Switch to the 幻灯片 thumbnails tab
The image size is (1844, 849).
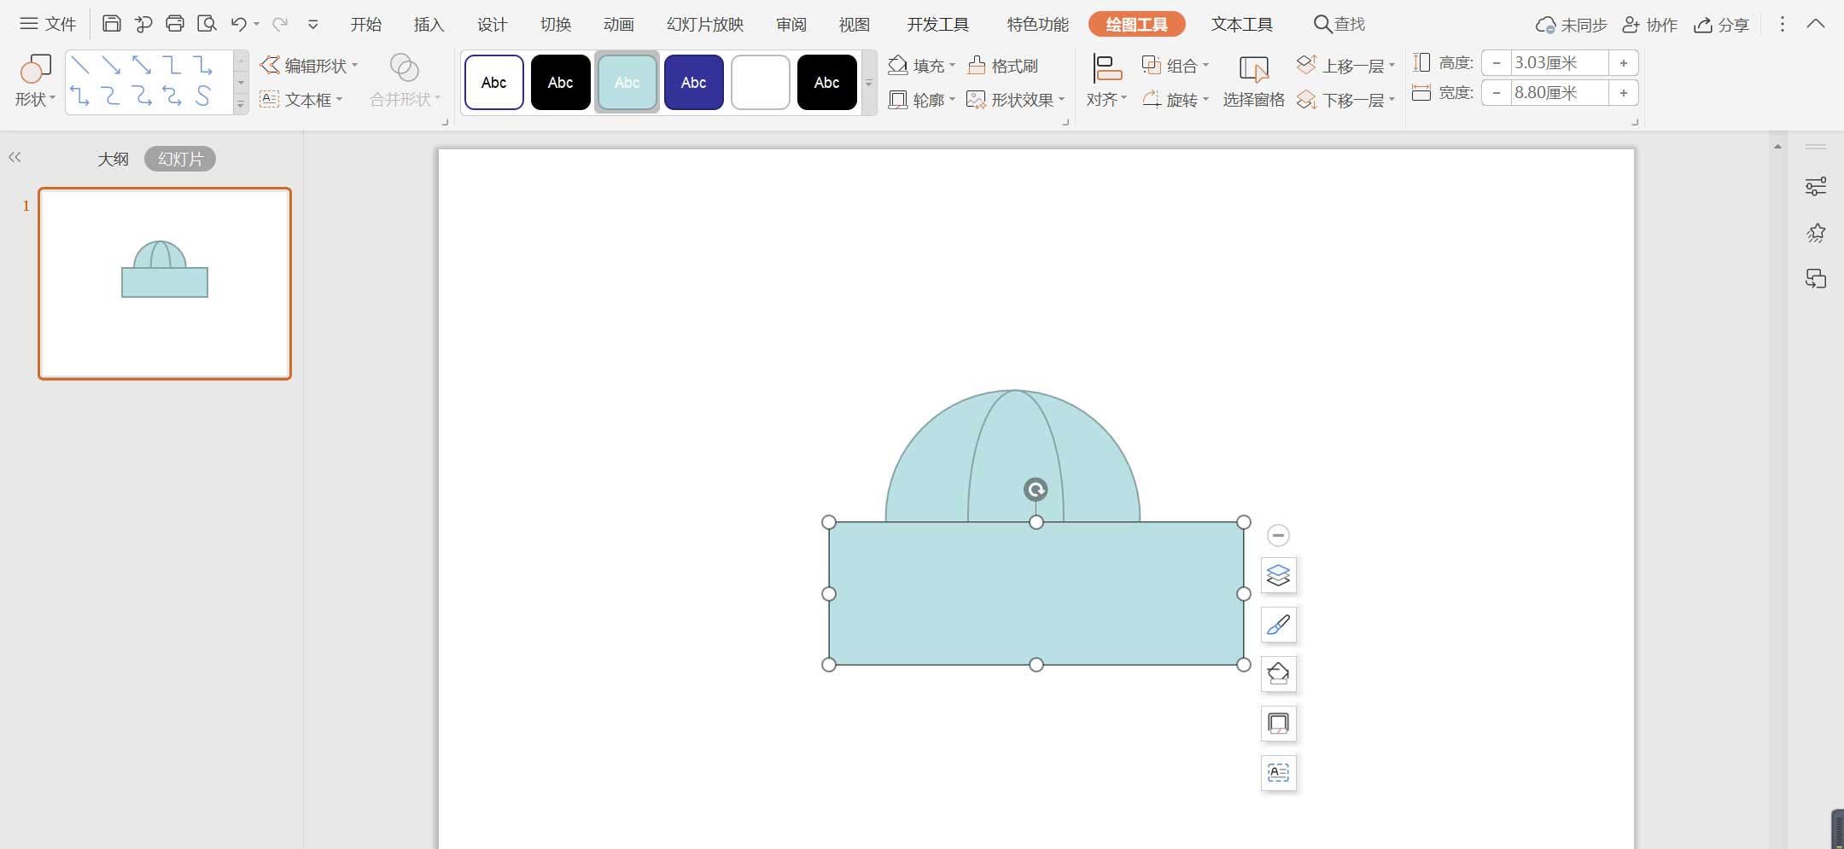[x=178, y=158]
